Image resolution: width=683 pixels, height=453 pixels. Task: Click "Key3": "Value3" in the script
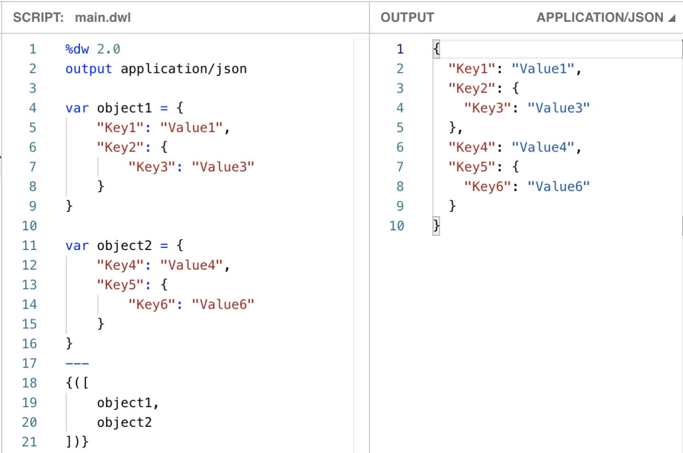point(192,167)
